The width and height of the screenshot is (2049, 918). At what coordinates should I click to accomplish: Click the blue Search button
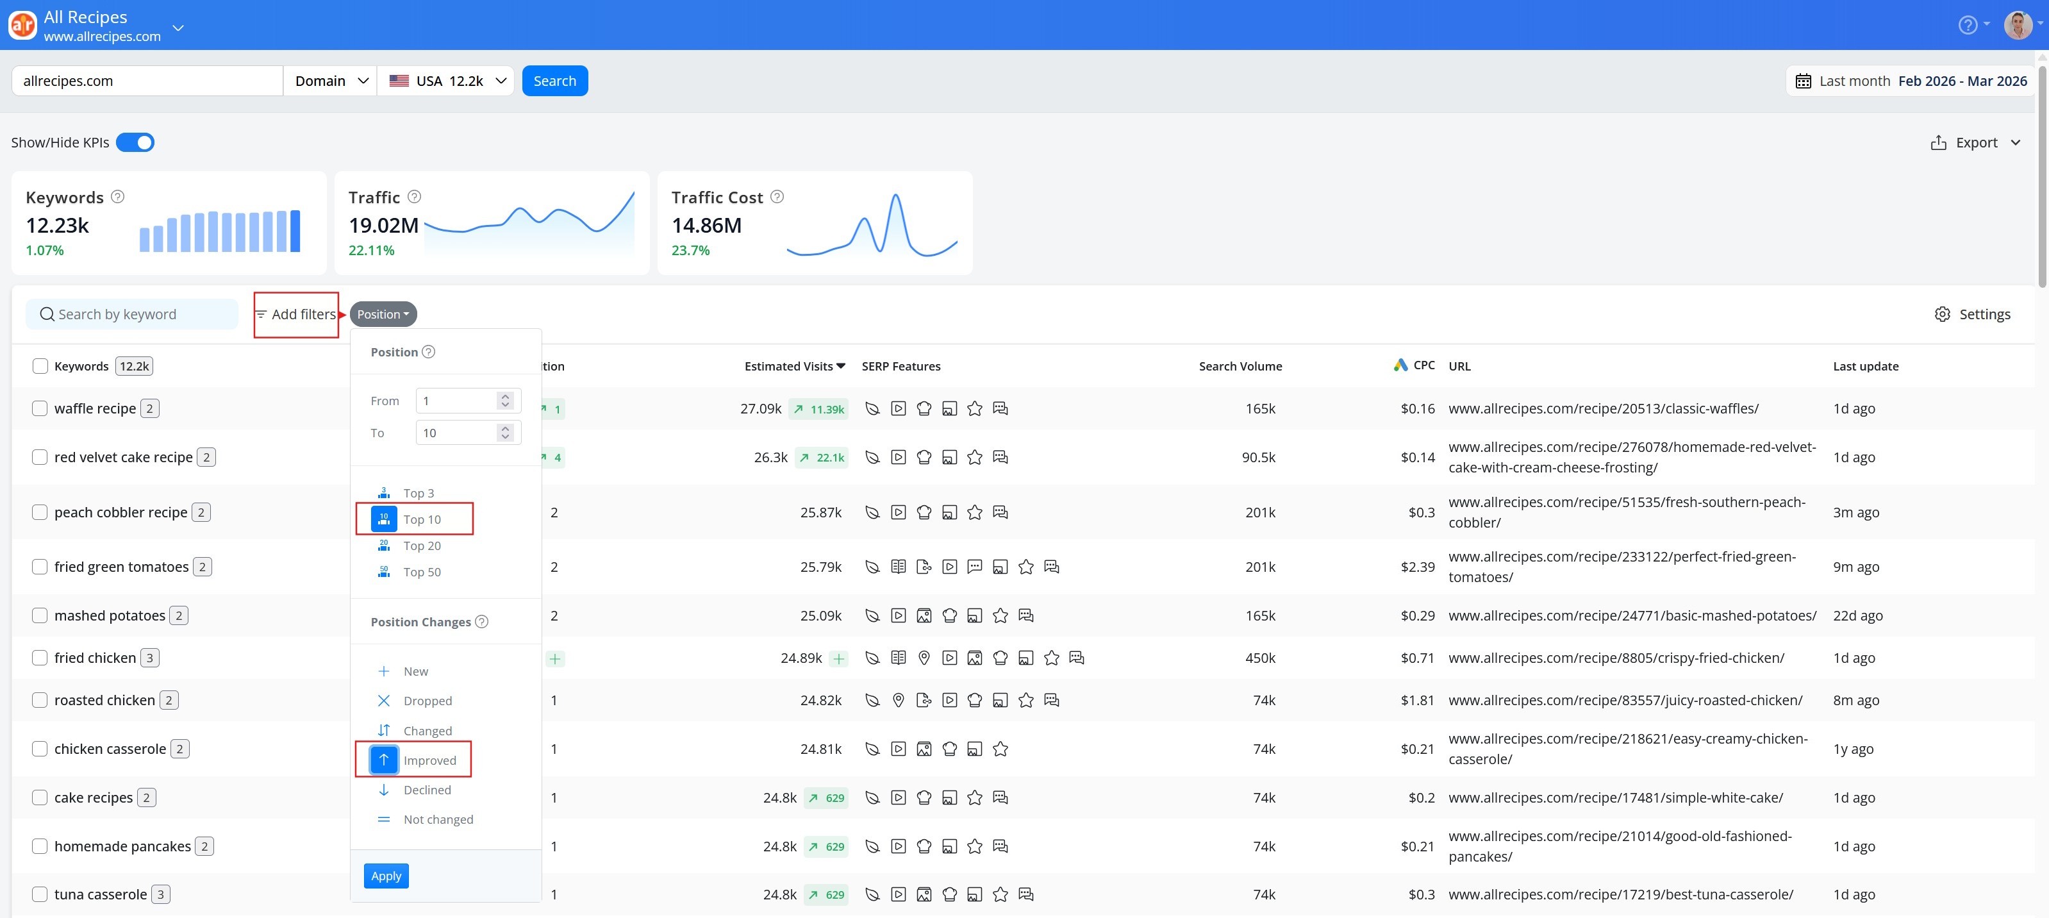554,81
